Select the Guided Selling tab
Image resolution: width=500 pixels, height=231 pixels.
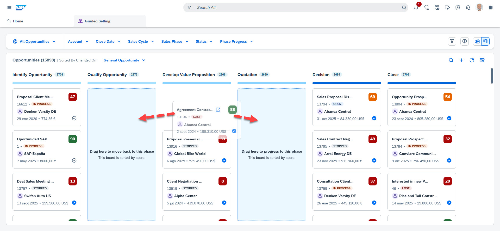97,21
